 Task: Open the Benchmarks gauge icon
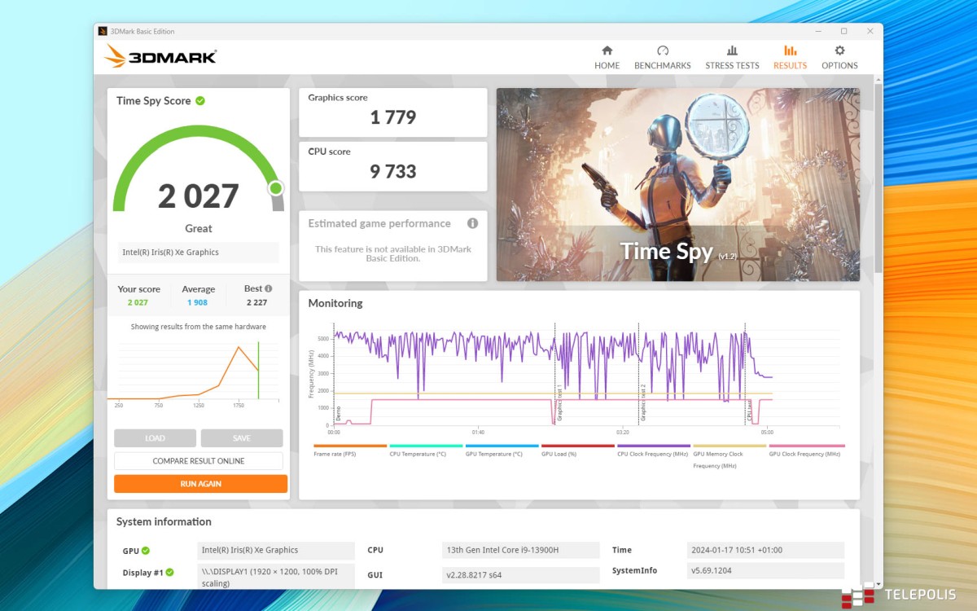662,51
